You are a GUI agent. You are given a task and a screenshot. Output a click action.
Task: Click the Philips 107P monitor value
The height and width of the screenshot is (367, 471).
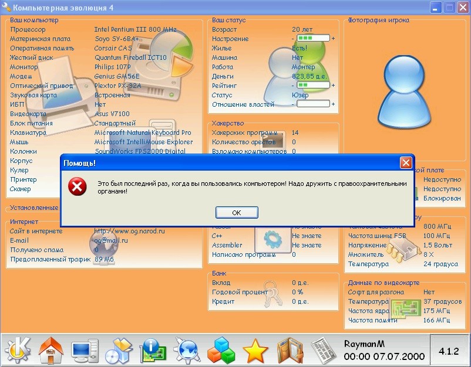pyautogui.click(x=113, y=67)
